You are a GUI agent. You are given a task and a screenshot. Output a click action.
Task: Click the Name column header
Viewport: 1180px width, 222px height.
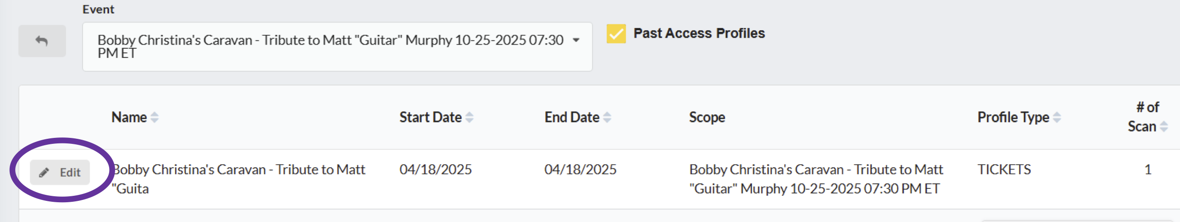tap(129, 117)
